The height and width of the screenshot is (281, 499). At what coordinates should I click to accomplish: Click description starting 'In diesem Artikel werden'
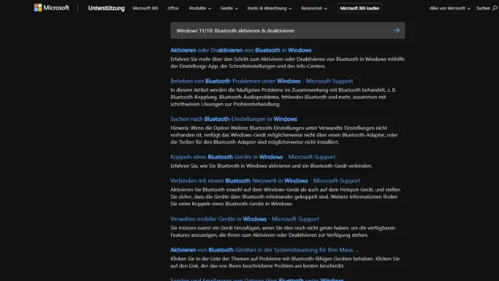pos(283,97)
